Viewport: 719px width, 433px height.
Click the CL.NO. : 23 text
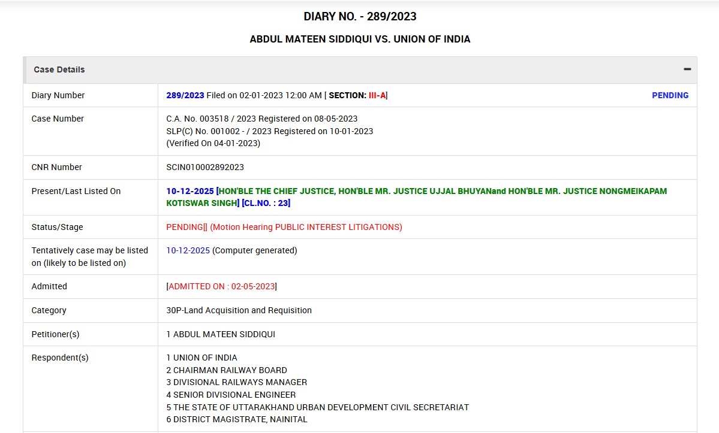coord(266,203)
